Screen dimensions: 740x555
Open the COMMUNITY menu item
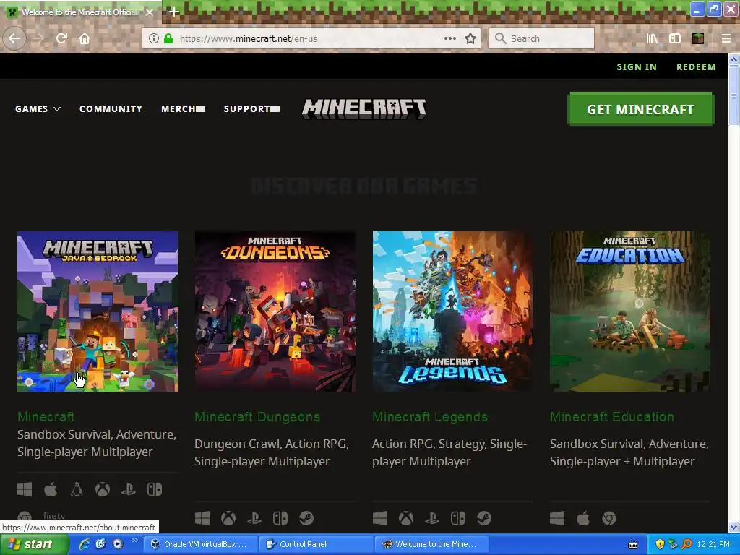111,108
